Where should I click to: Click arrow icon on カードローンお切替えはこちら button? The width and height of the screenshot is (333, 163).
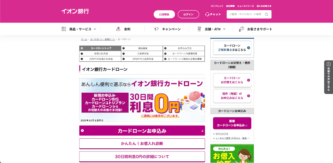click(x=249, y=80)
